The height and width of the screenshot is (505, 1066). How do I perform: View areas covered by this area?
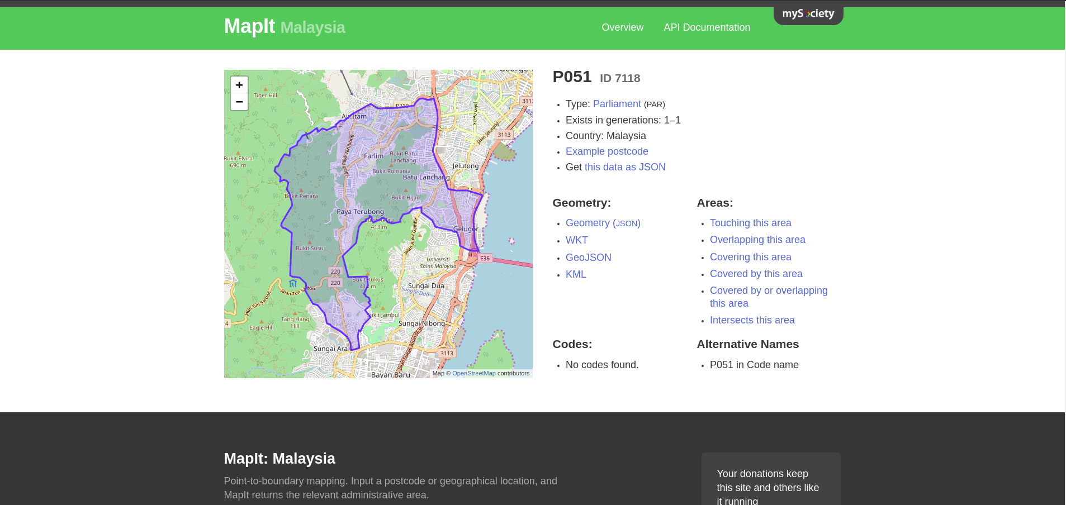pyautogui.click(x=756, y=274)
